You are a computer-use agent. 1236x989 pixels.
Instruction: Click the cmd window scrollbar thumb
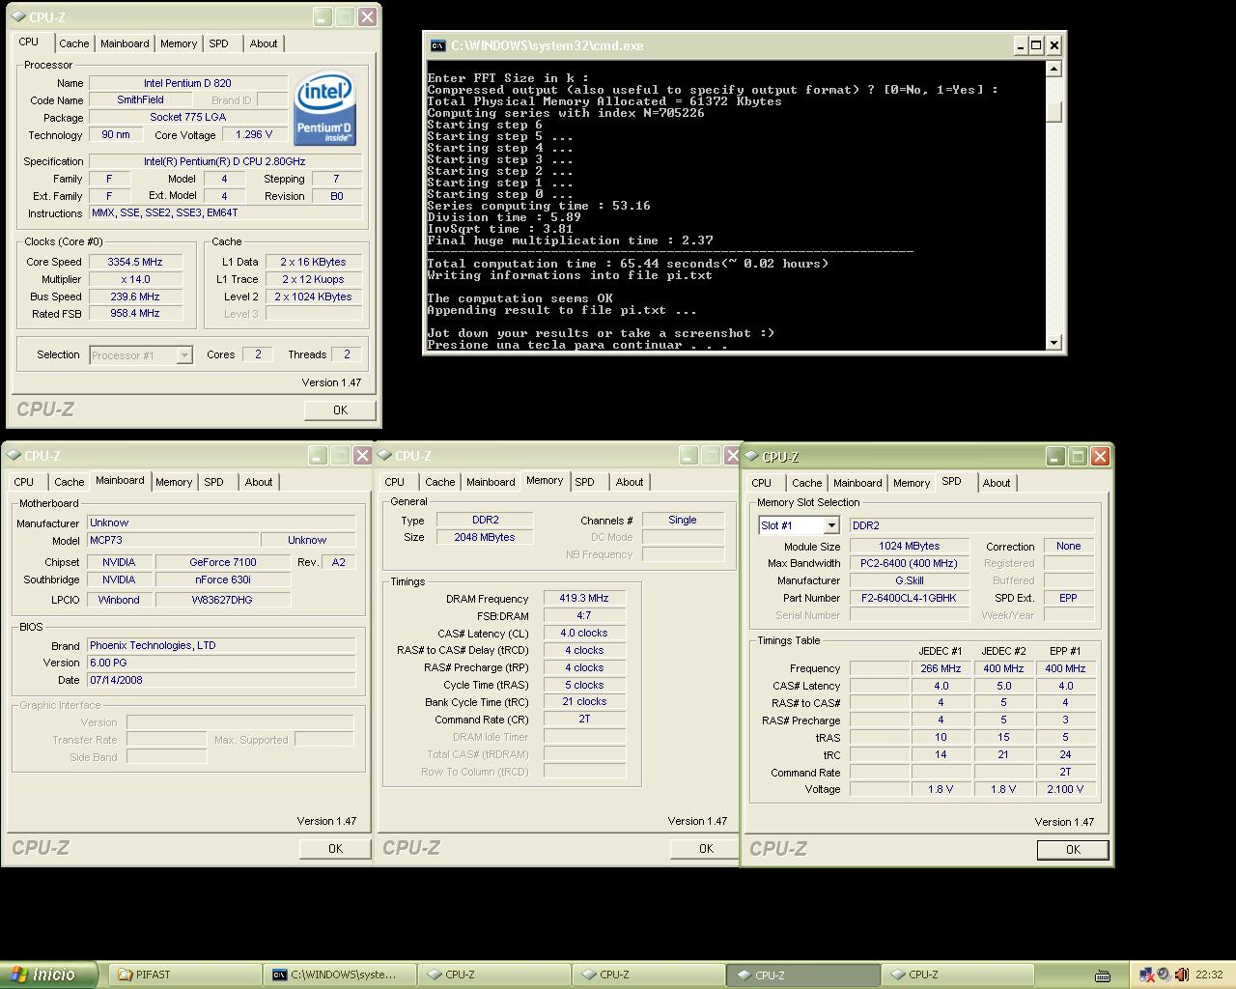coord(1053,111)
